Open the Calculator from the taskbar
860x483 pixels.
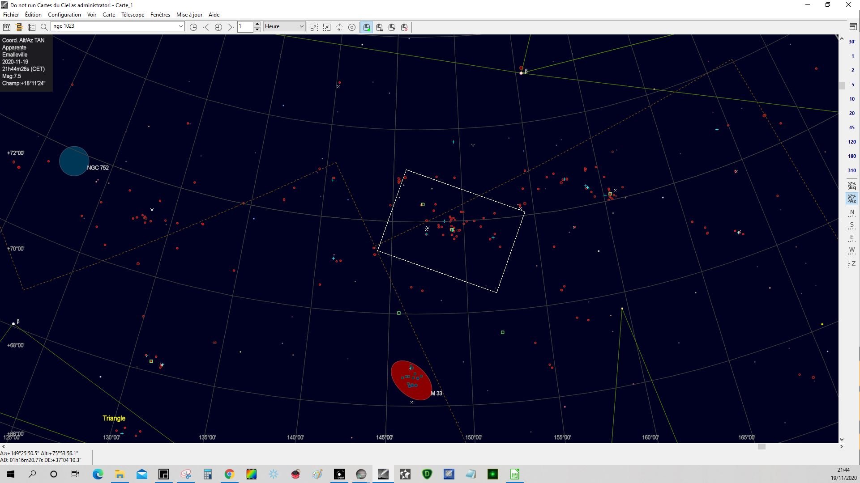point(207,474)
